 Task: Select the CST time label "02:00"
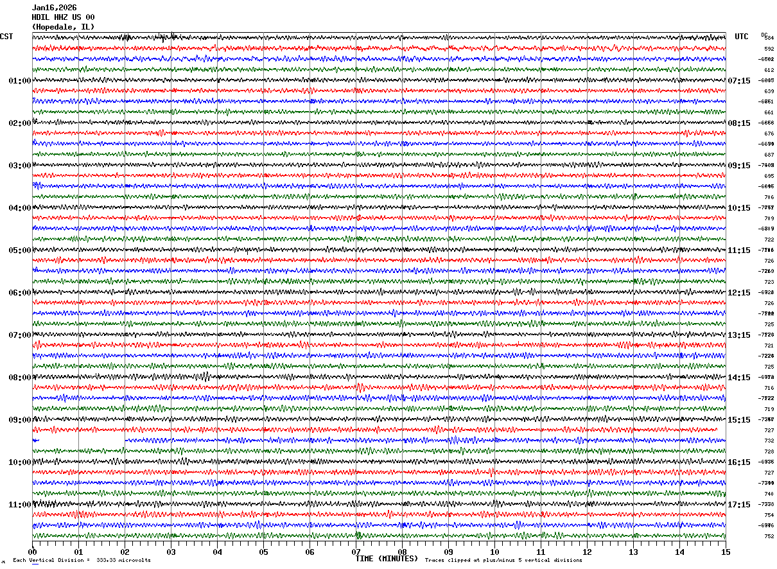20,123
